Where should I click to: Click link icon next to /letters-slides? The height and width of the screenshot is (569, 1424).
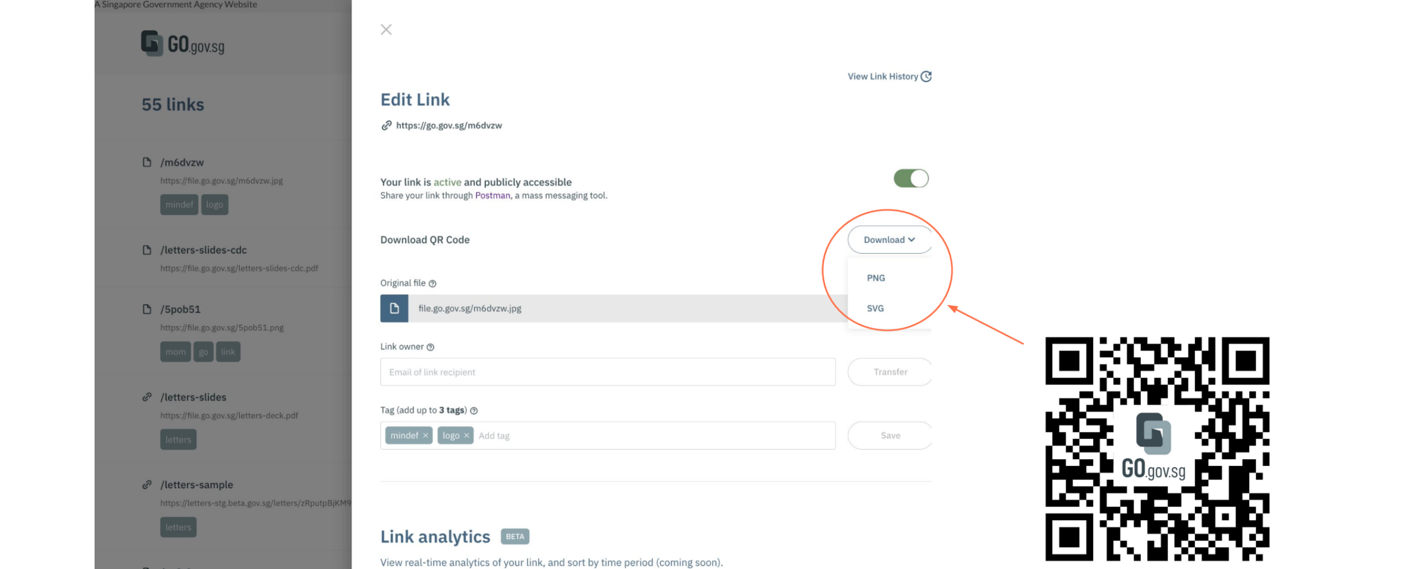147,397
